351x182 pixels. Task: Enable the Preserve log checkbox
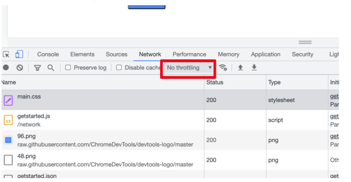click(x=68, y=68)
